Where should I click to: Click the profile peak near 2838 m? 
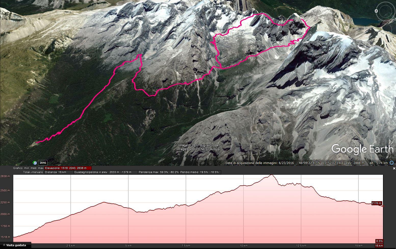pyautogui.click(x=272, y=175)
